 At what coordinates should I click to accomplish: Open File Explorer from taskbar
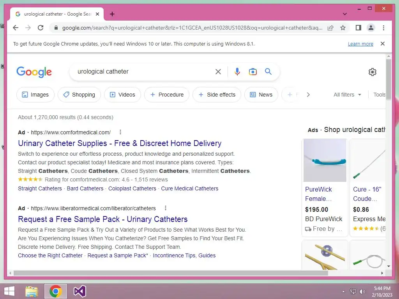click(32, 291)
